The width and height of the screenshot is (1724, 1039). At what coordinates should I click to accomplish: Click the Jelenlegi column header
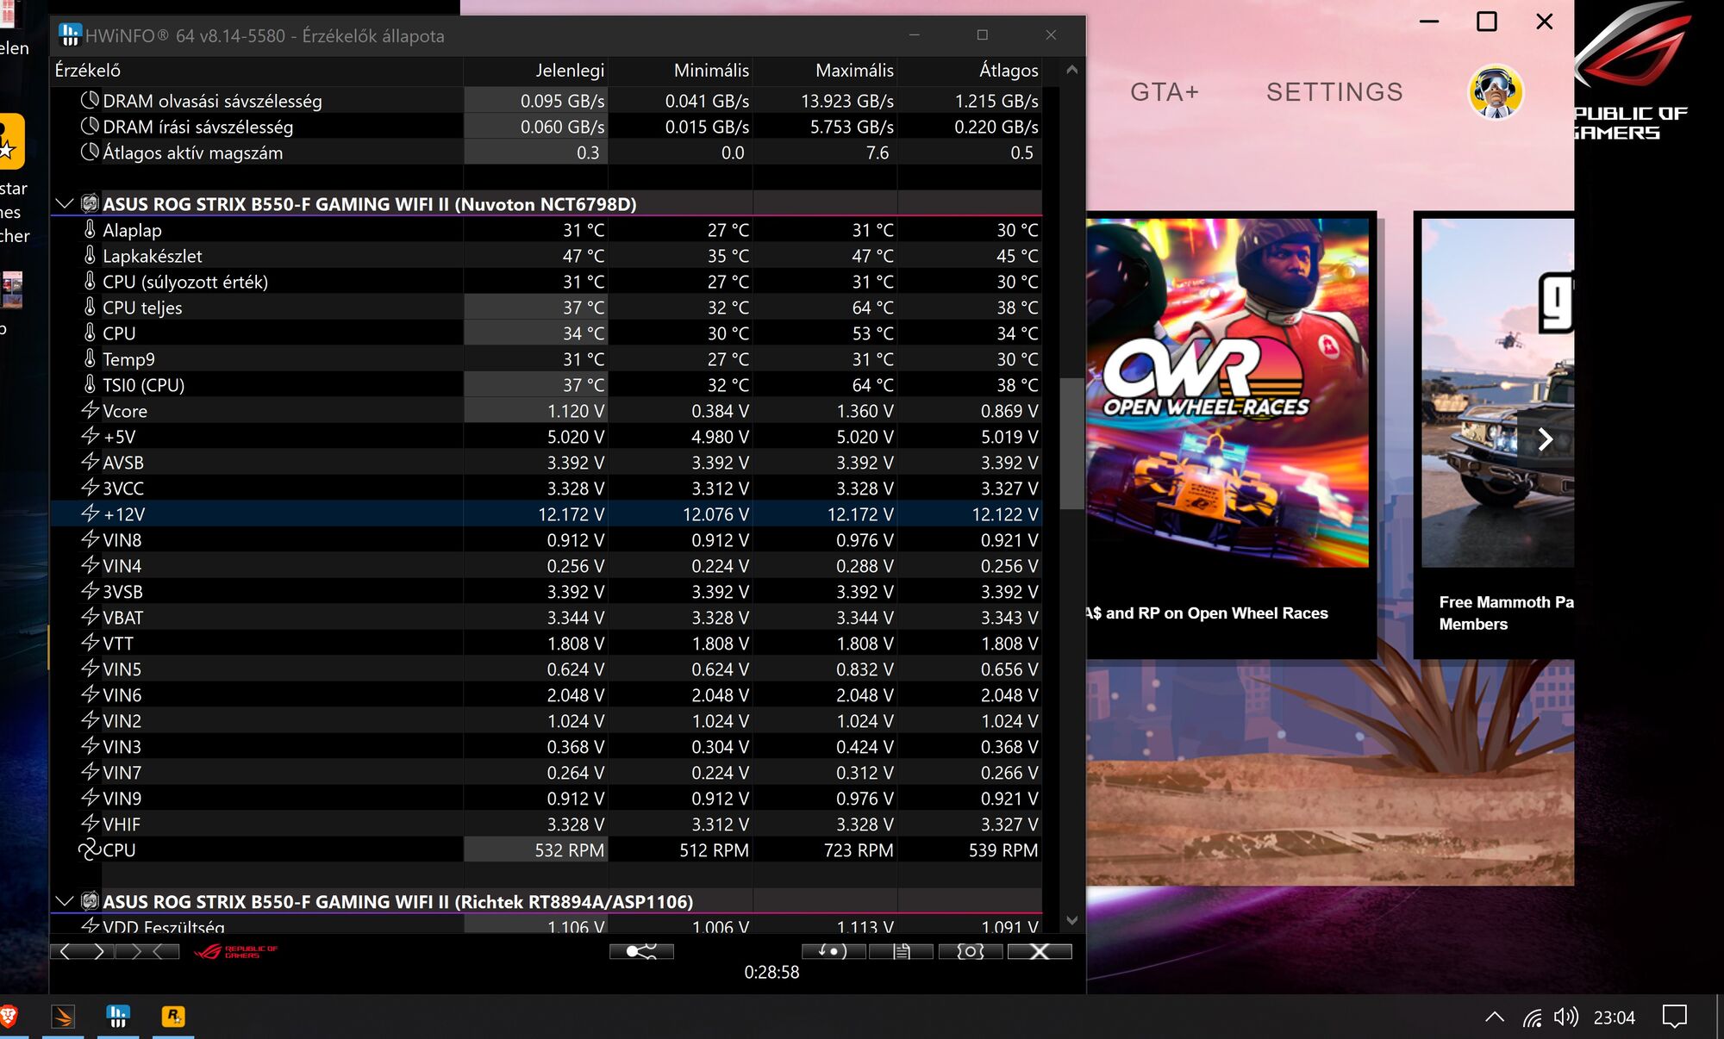[569, 71]
